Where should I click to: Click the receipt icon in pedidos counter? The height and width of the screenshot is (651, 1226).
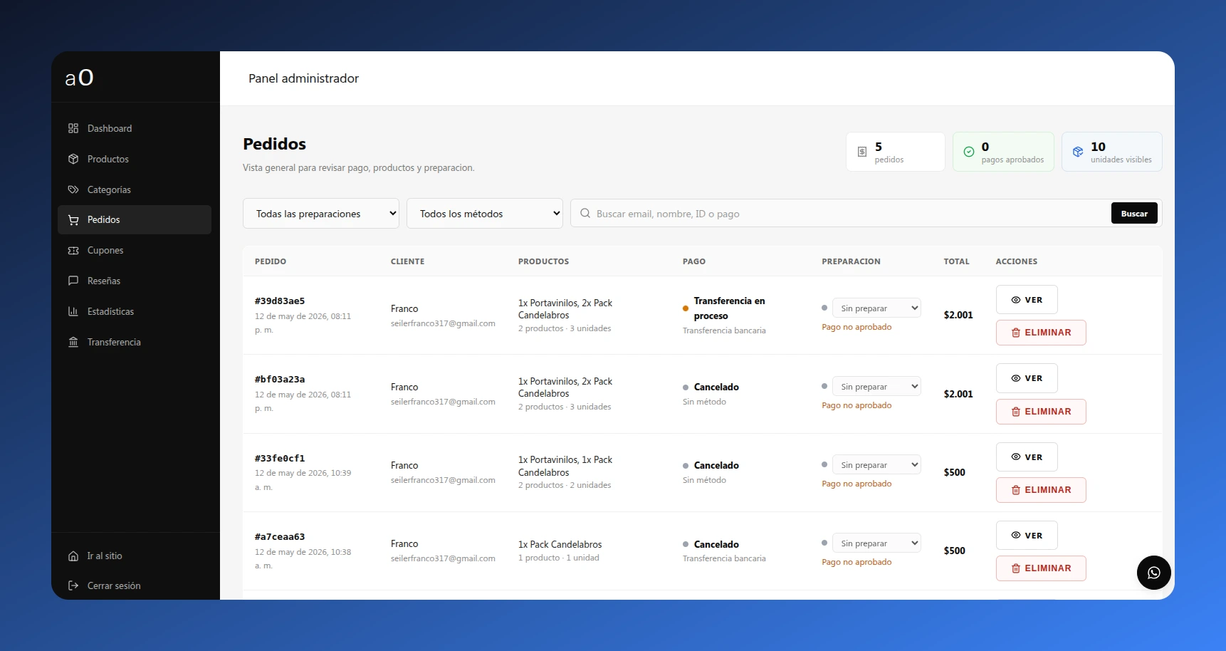862,152
